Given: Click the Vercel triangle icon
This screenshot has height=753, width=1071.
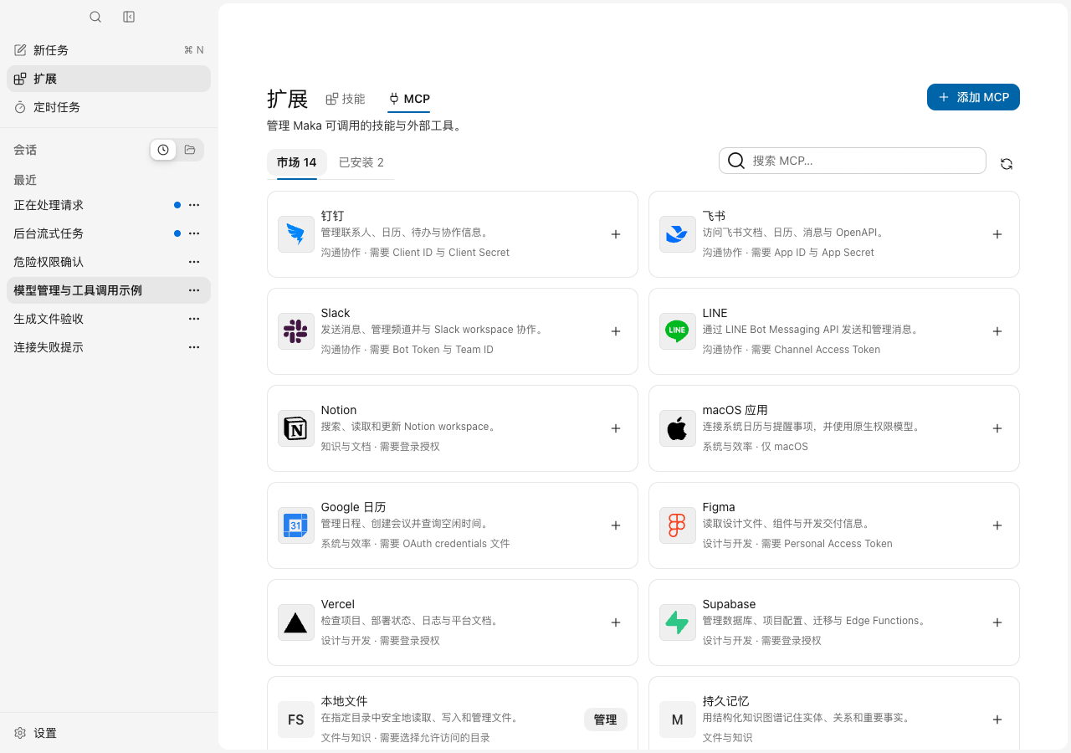Looking at the screenshot, I should (296, 622).
